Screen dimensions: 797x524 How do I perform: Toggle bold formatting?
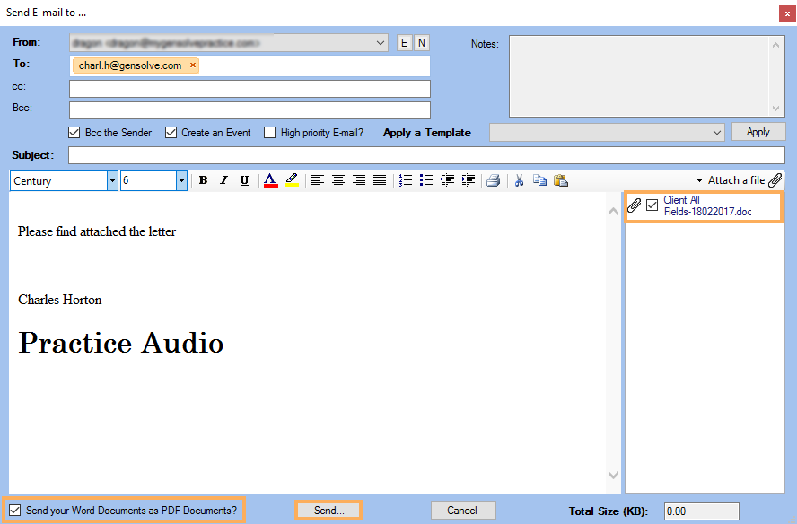click(203, 180)
